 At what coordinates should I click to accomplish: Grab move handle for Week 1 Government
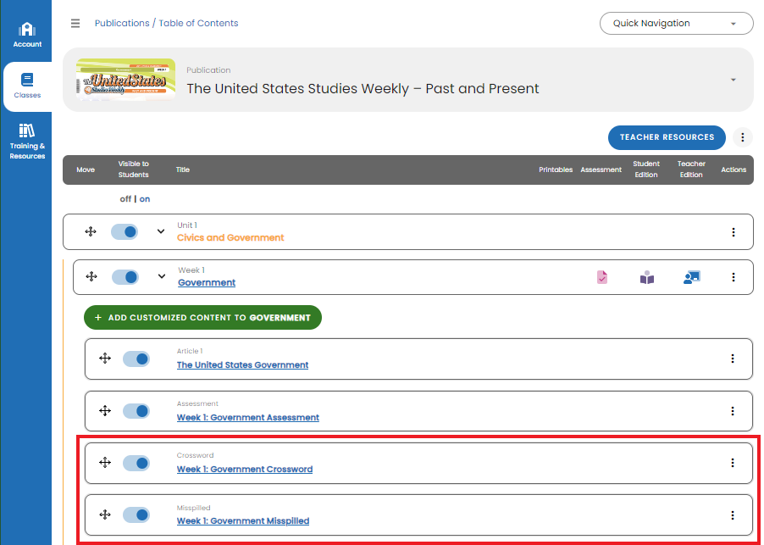91,276
